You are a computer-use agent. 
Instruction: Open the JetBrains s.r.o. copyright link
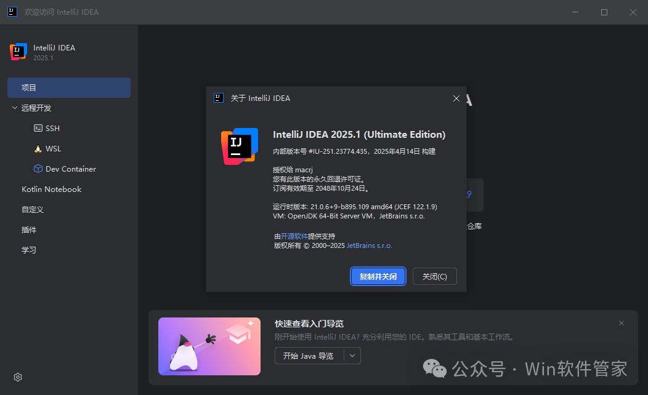369,245
